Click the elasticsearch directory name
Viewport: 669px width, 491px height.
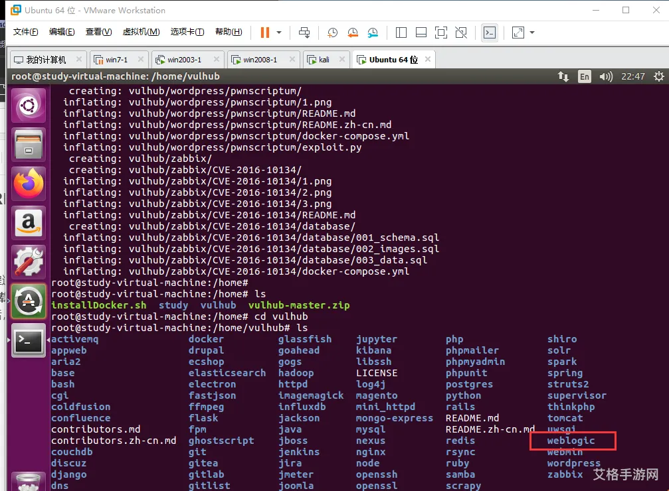coord(227,373)
